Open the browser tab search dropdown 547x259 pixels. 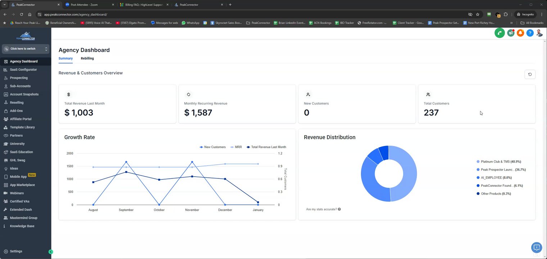click(4, 5)
